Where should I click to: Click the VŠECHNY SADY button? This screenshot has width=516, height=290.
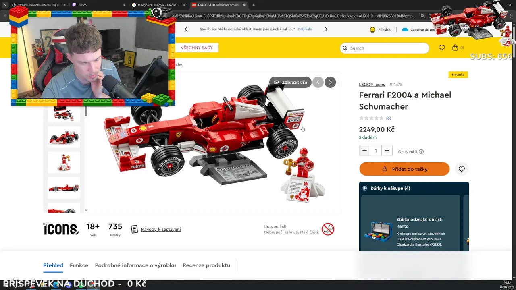tap(197, 48)
